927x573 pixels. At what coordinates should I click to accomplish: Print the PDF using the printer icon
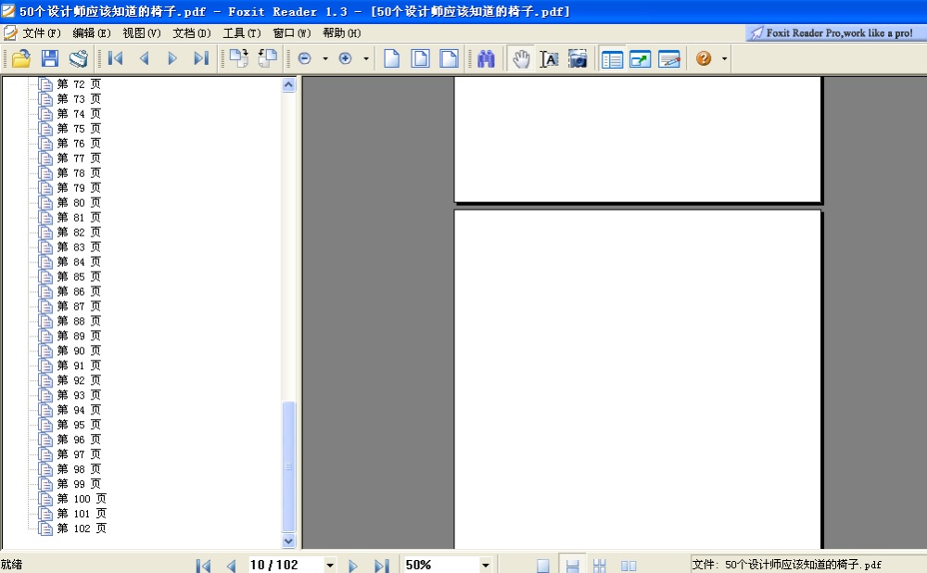tap(79, 58)
